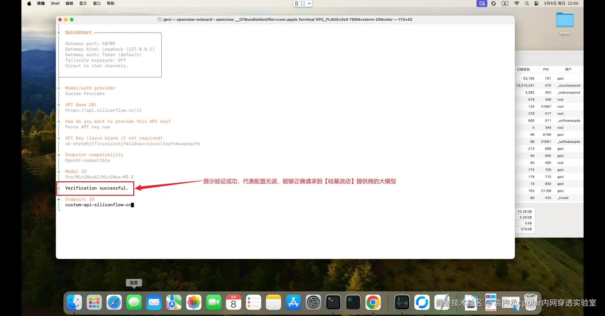Select the _trustd row in Activity Monitor
This screenshot has width=605, height=316.
coord(549,198)
